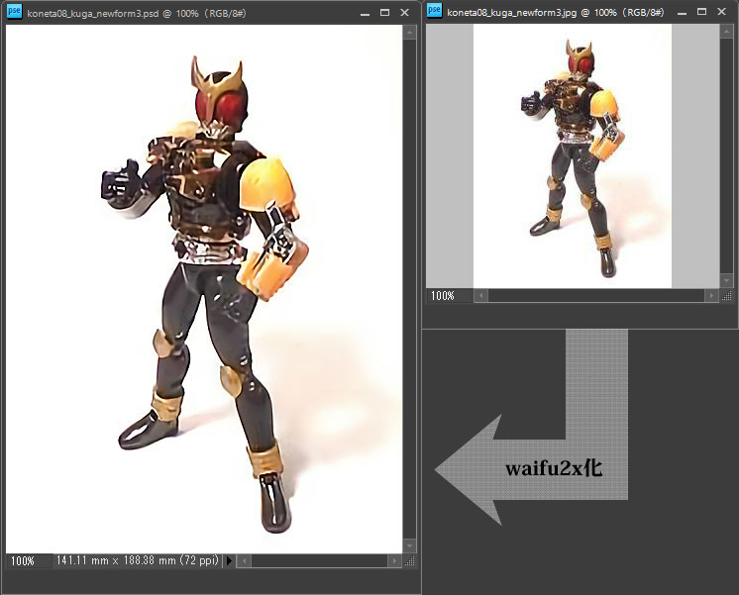The height and width of the screenshot is (595, 739).
Task: Close the koneta08_kuga_newform3.psd window
Action: 404,13
